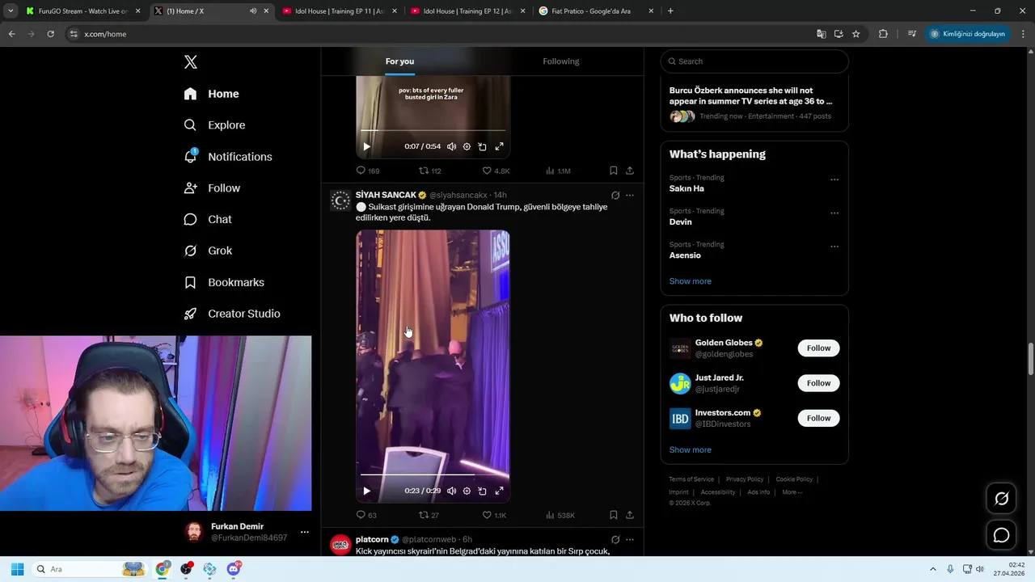Click the X logo in sidebar
Image resolution: width=1035 pixels, height=582 pixels.
[x=190, y=62]
